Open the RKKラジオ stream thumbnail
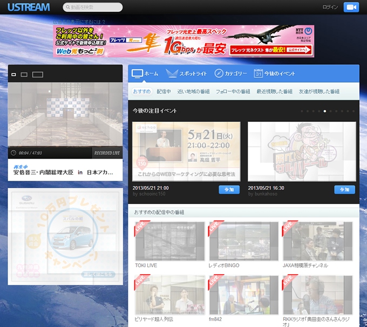This screenshot has width=367, height=327. pyautogui.click(x=317, y=295)
